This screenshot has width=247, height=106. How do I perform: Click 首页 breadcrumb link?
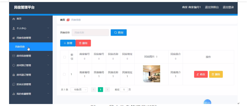(x=62, y=20)
